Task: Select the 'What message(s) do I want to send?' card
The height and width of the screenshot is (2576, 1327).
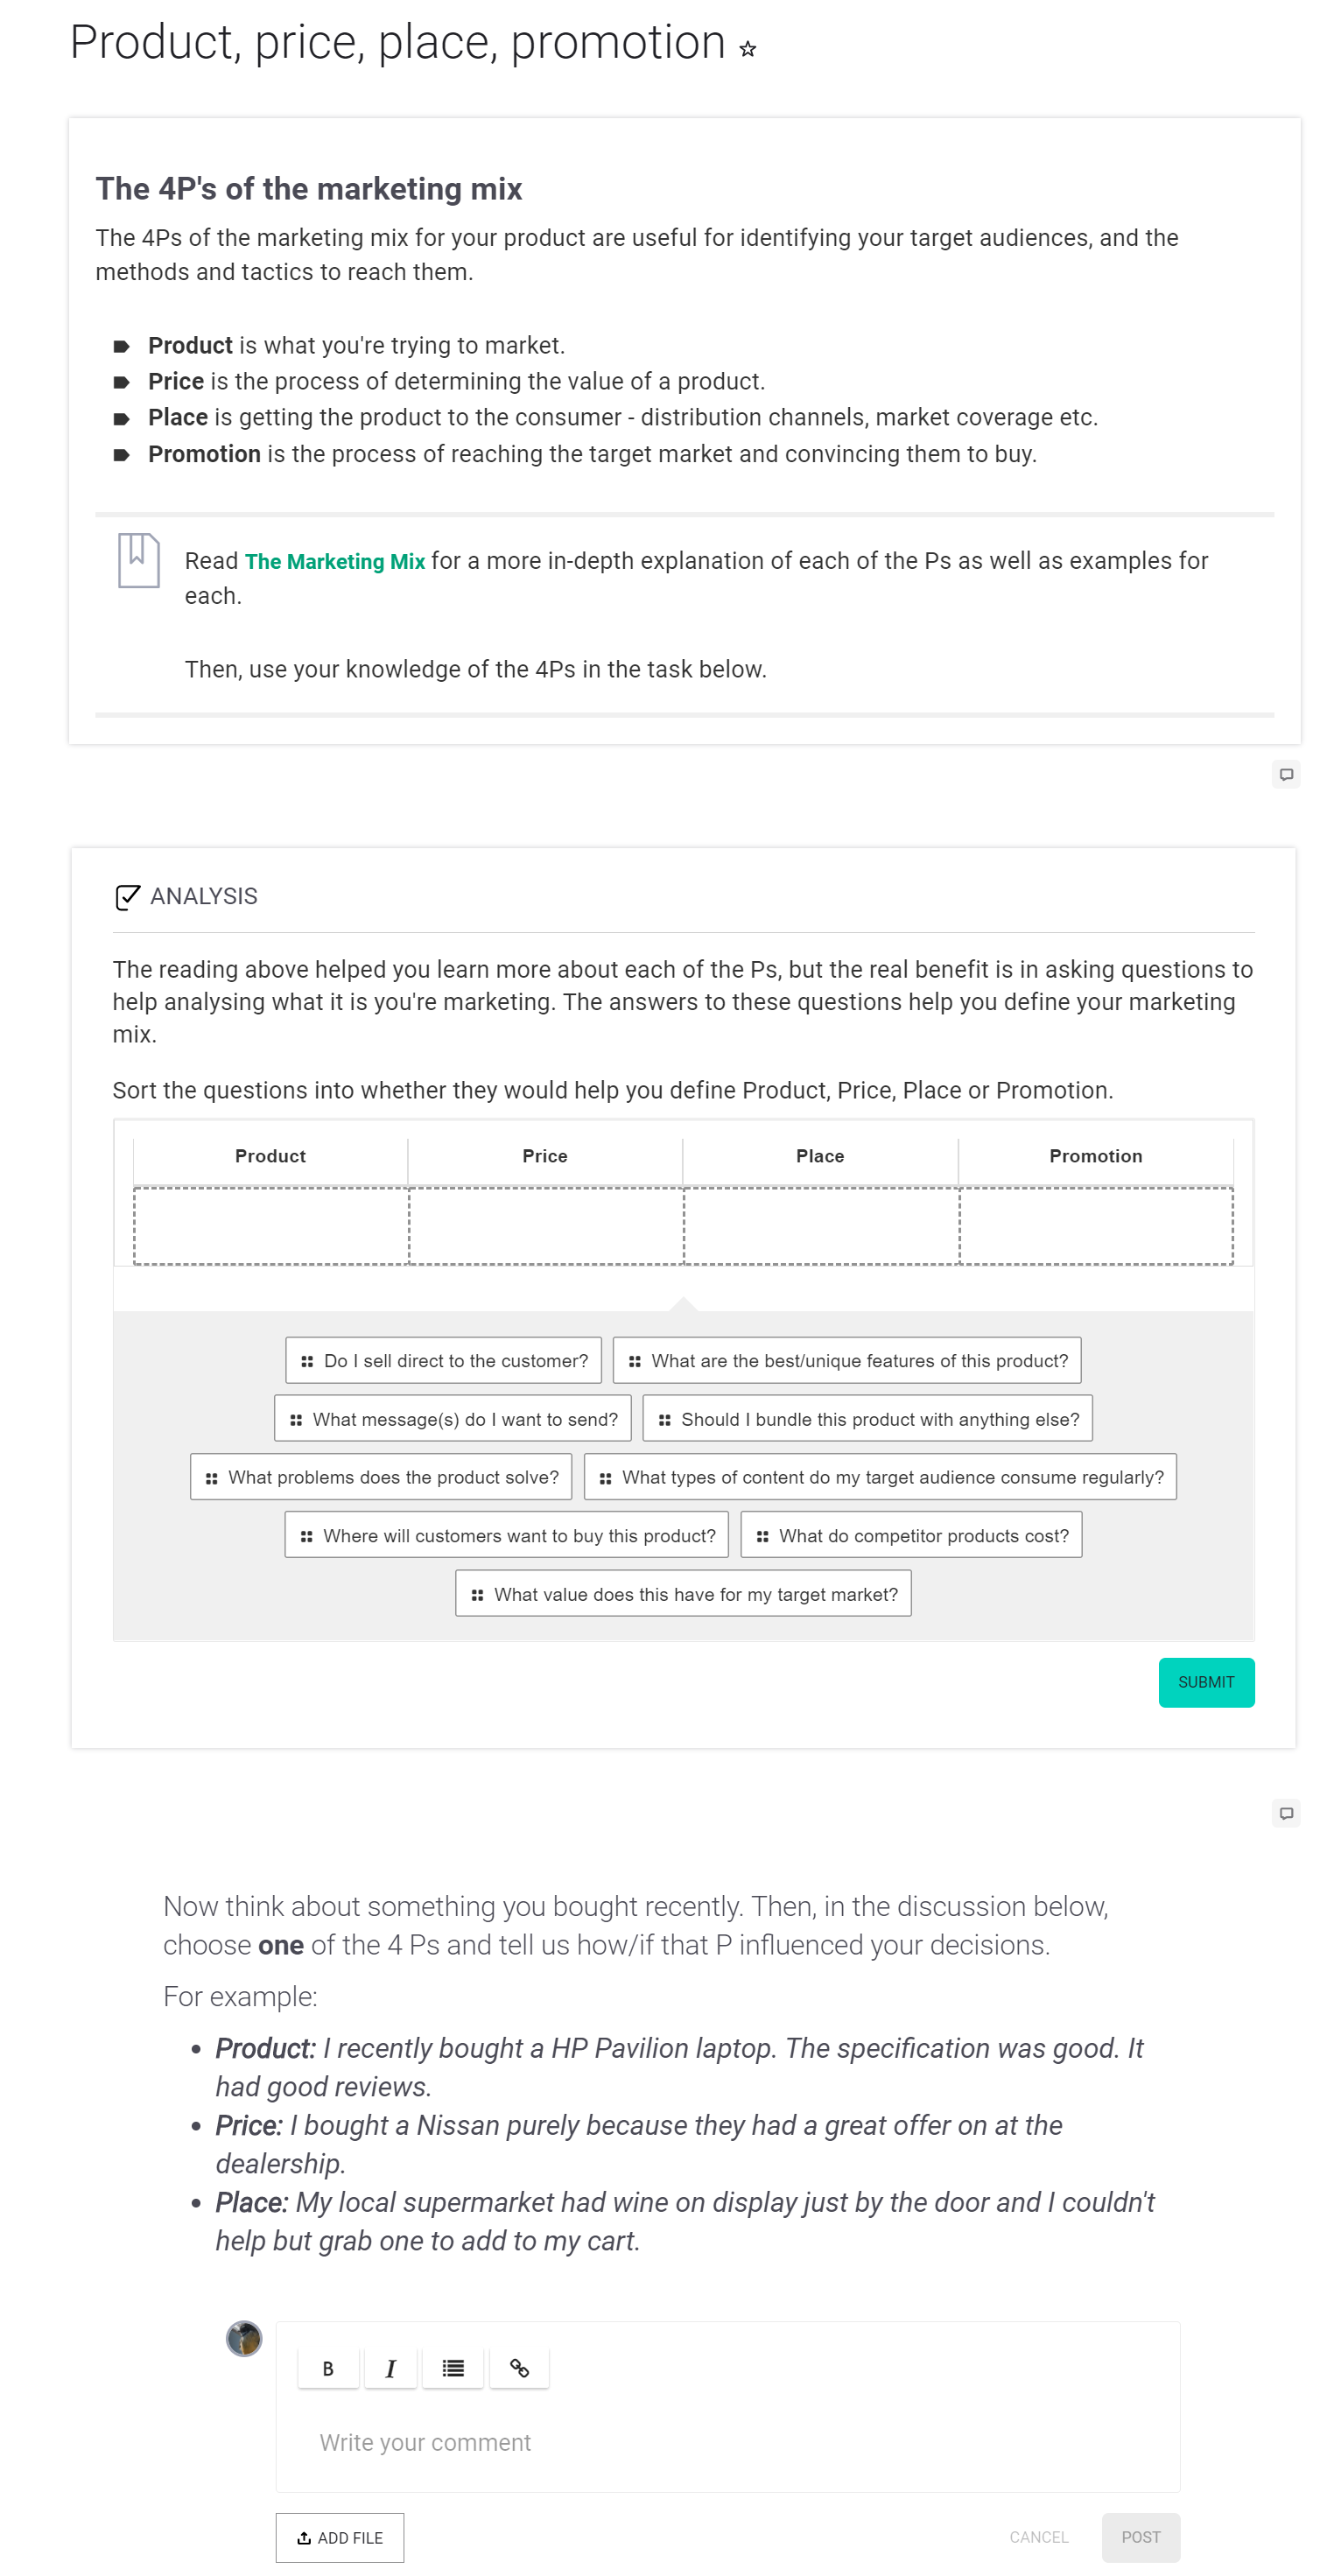Action: [453, 1419]
